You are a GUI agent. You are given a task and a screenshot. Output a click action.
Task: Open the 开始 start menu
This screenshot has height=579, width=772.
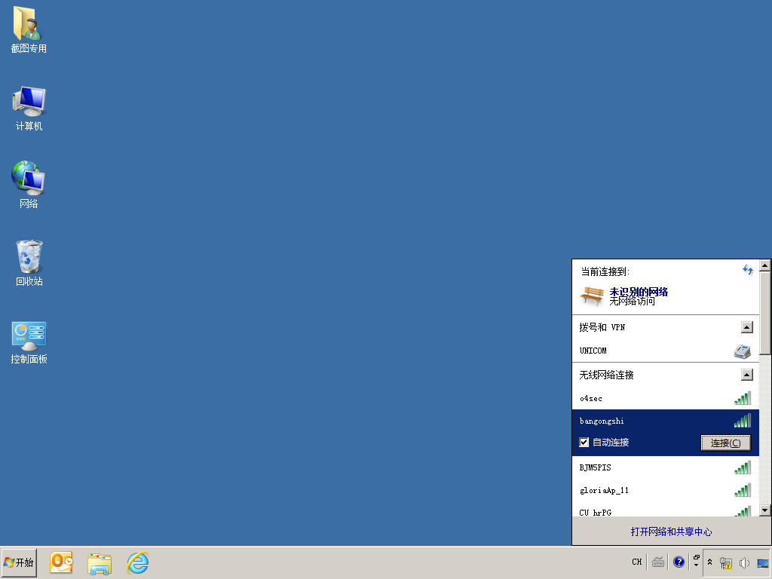pos(19,562)
